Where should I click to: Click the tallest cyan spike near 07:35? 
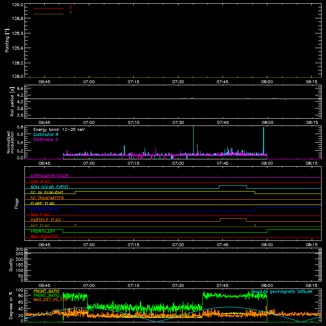pyautogui.click(x=193, y=140)
